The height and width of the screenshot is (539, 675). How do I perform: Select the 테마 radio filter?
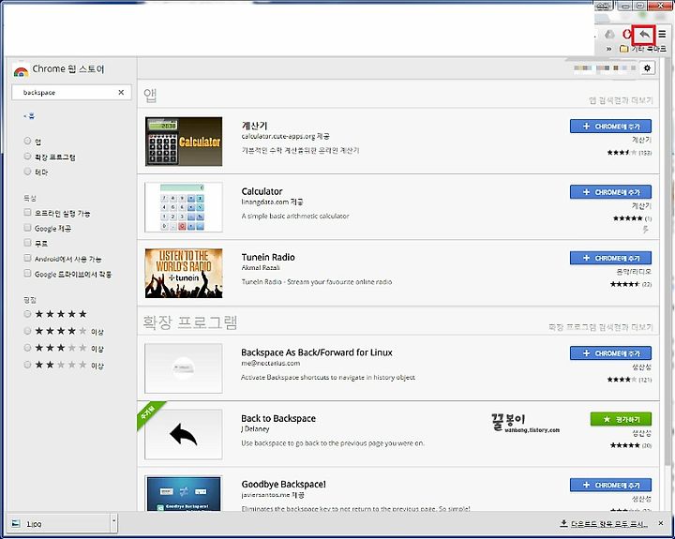[x=27, y=172]
